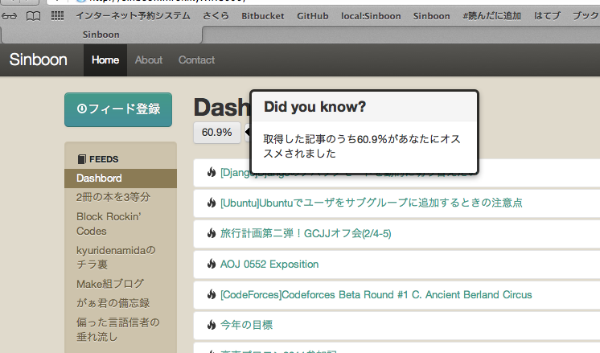
Task: Click flame icon beside 今年の目標
Action: (212, 325)
